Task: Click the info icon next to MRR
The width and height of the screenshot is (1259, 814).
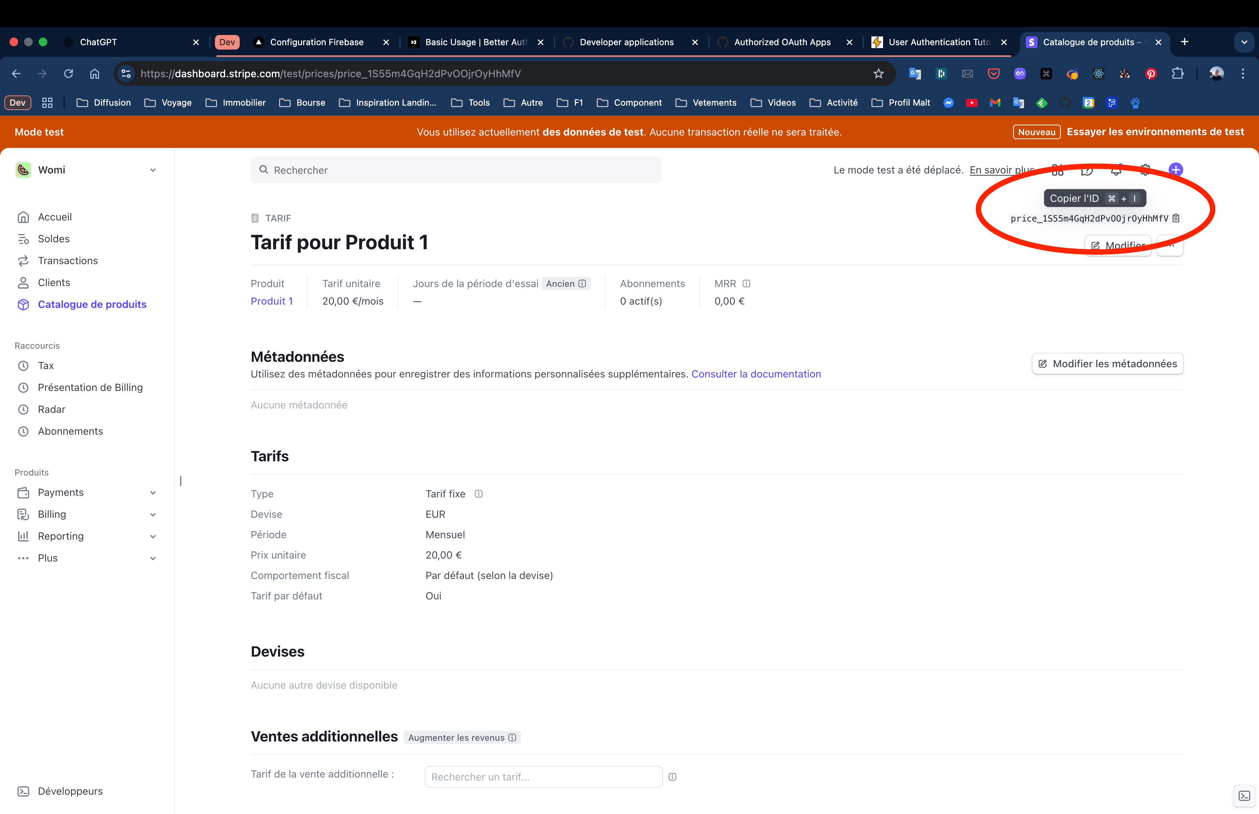Action: pyautogui.click(x=746, y=284)
